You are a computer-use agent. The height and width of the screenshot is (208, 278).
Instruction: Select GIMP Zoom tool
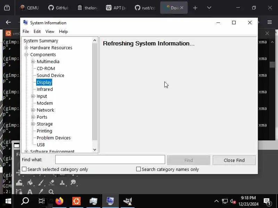tap(51, 192)
